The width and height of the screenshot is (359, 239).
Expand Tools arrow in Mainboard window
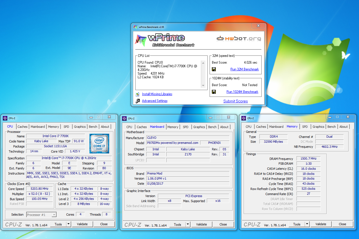188,224
